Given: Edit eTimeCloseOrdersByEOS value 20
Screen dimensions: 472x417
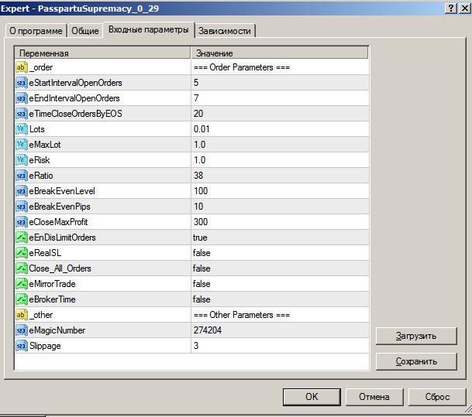Looking at the screenshot, I should (x=280, y=114).
